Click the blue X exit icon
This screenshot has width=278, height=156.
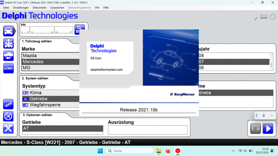[8, 129]
